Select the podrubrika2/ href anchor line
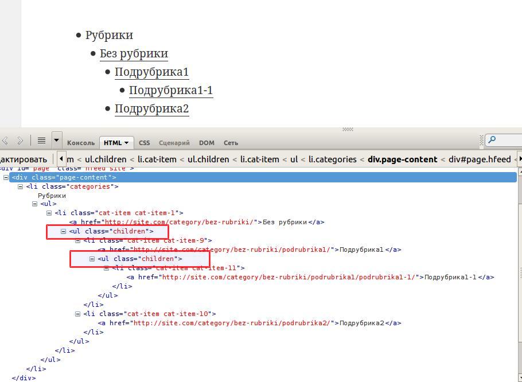The height and width of the screenshot is (382, 522). click(250, 323)
